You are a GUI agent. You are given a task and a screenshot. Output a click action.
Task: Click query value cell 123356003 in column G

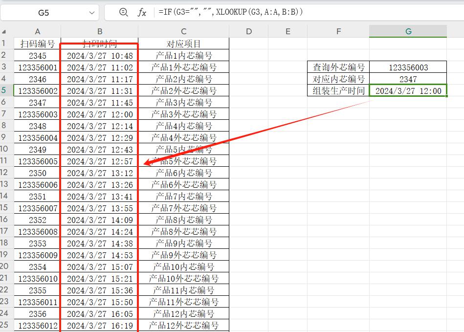408,67
